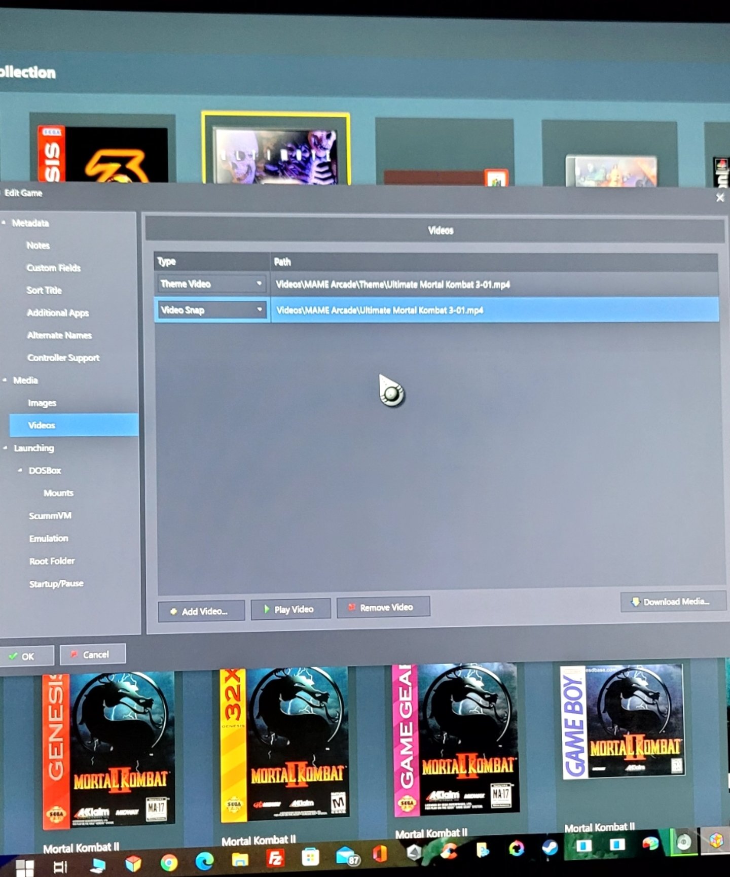Select Videos under Media
This screenshot has height=877, width=730.
click(x=74, y=425)
